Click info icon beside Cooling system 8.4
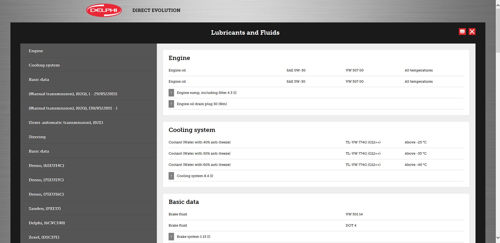500x243 pixels. [x=171, y=176]
